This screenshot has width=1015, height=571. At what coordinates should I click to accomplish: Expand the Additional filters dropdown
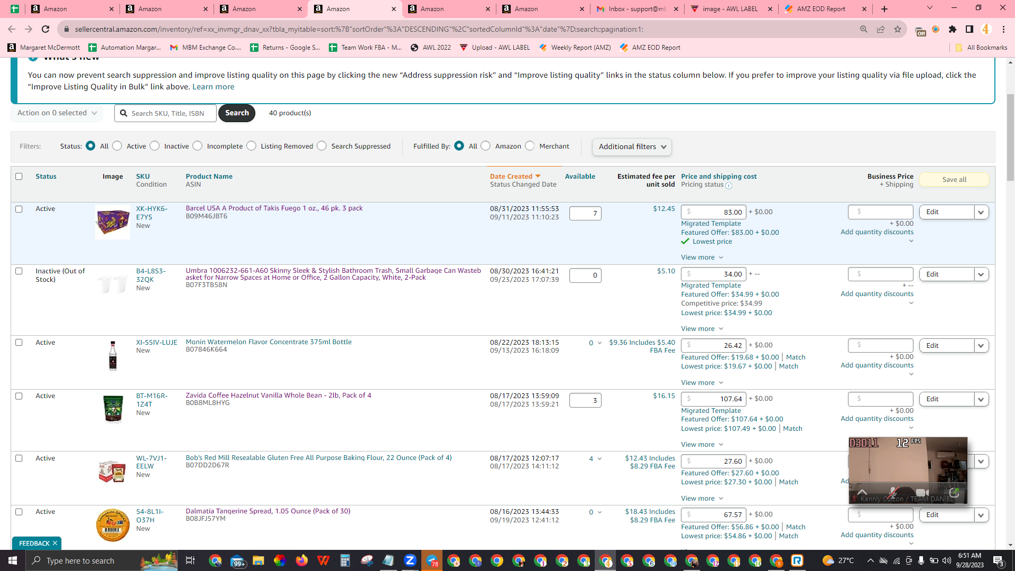(x=632, y=147)
